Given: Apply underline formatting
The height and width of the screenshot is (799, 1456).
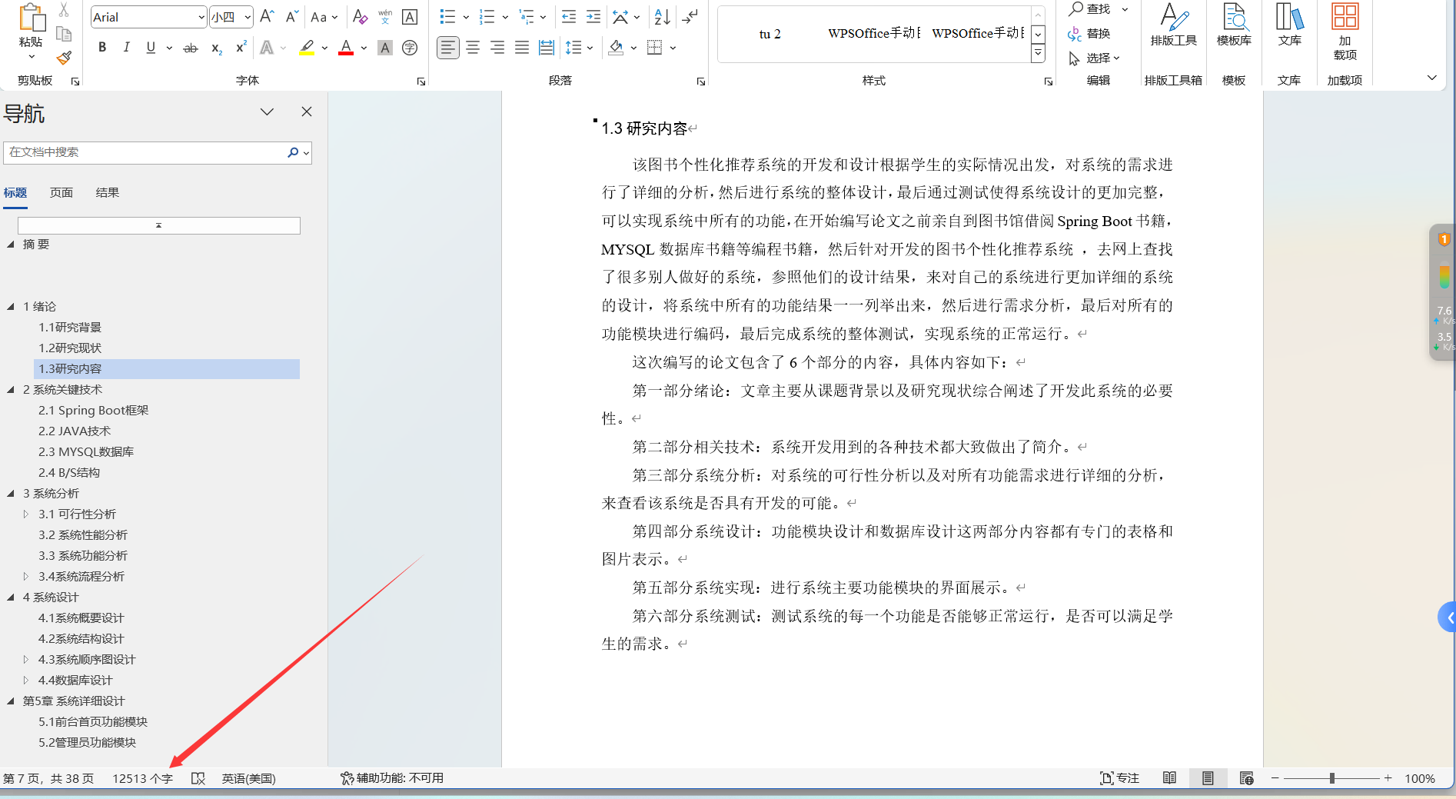Looking at the screenshot, I should pos(151,48).
